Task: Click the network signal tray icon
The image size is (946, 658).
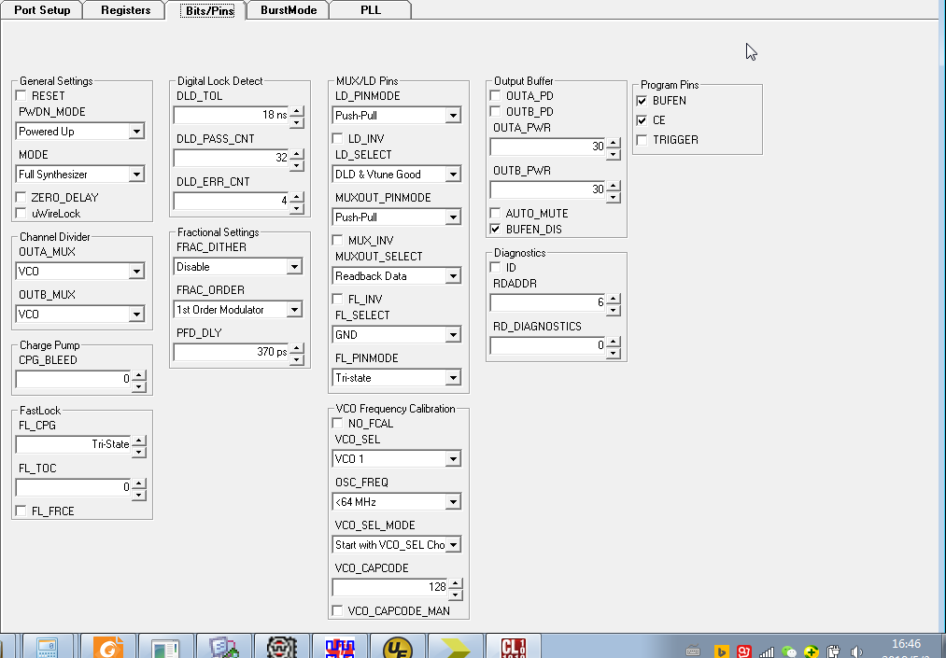Action: coord(766,651)
